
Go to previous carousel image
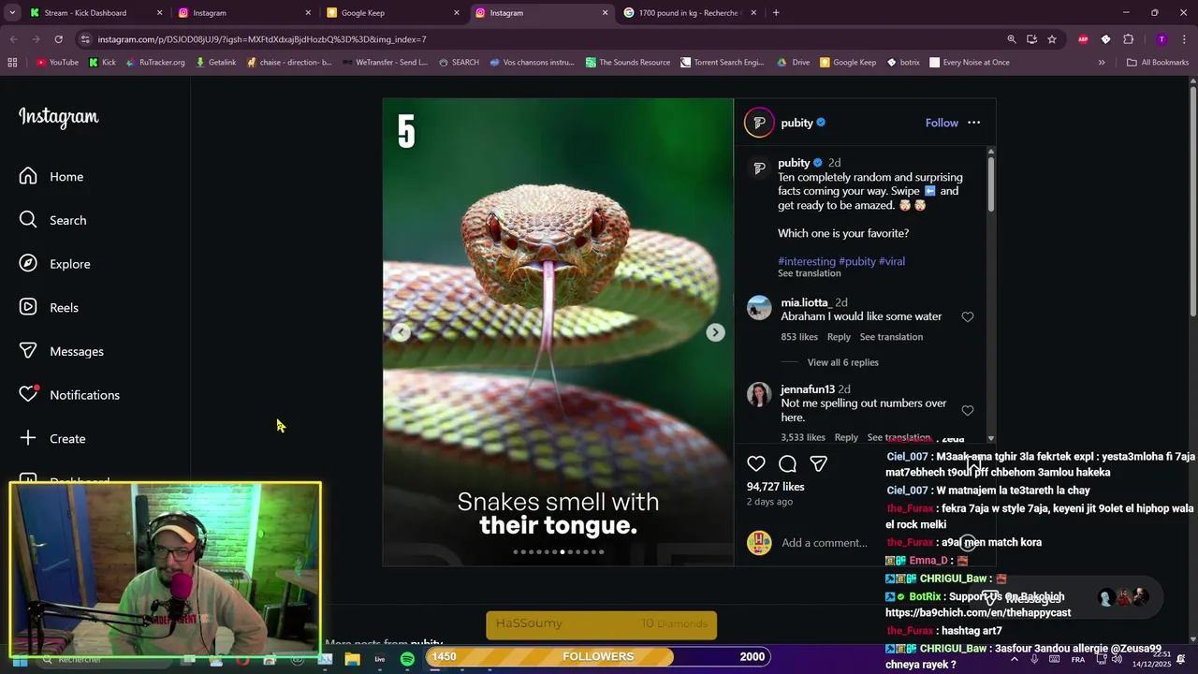[401, 332]
